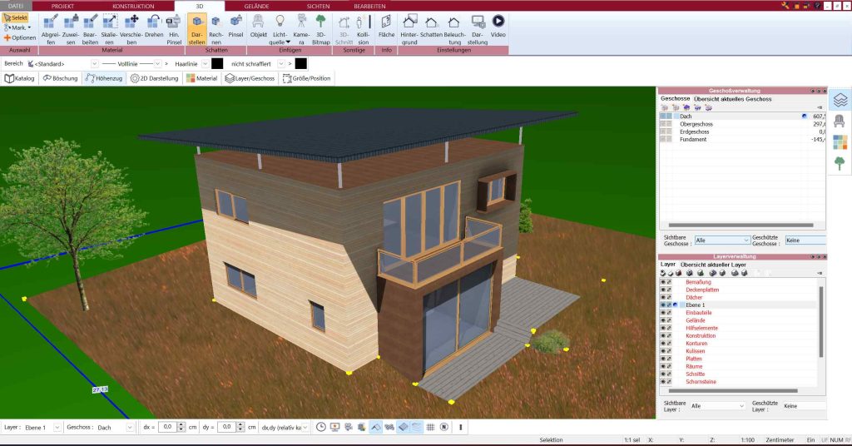
Task: Click the Höhenzug button
Action: coord(104,78)
